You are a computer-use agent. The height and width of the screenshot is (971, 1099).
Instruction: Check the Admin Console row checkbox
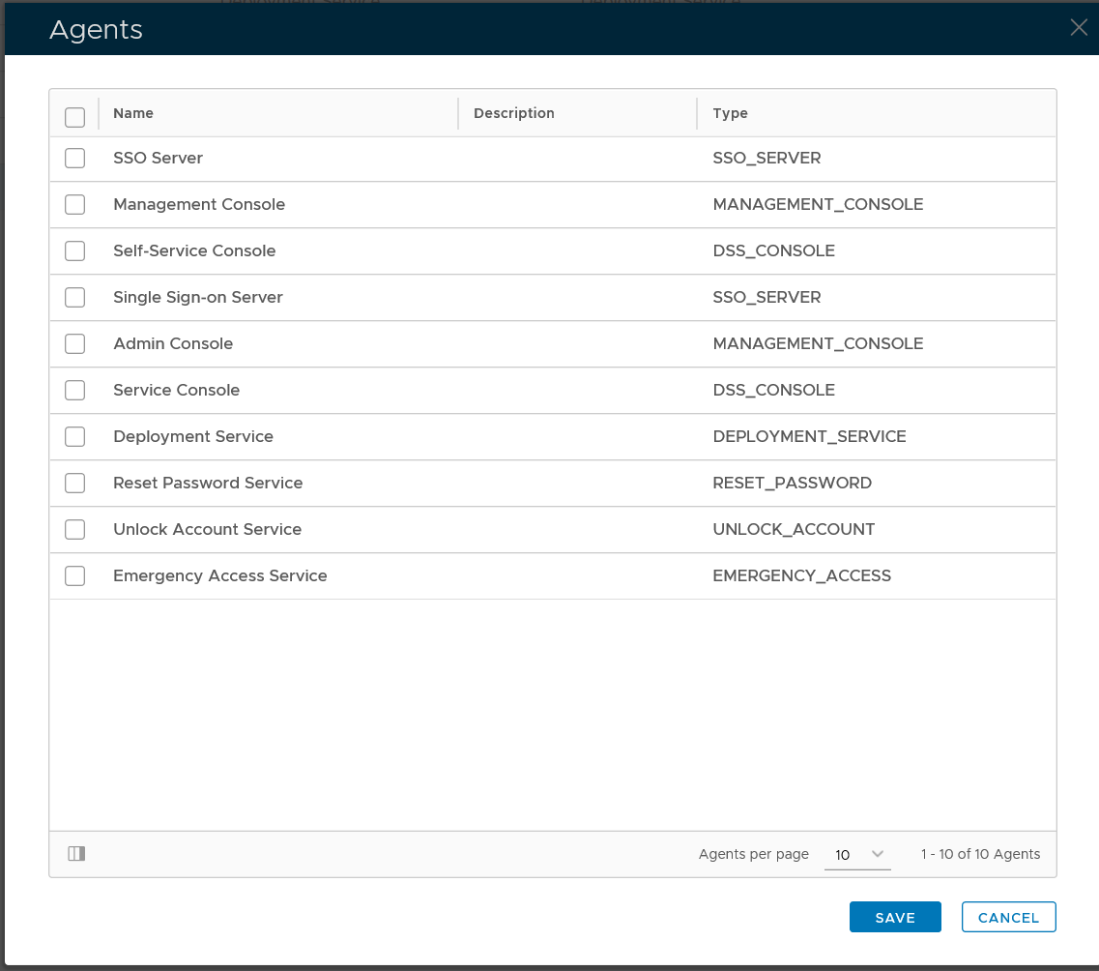(75, 344)
